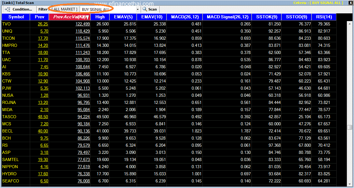Click the Scan button
The image size is (354, 188).
point(150,10)
